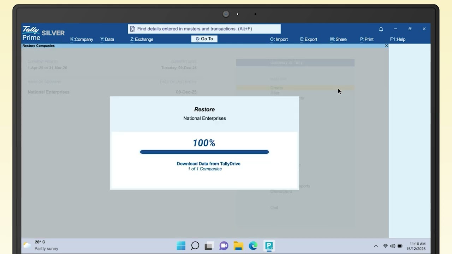Focus the Find details search field

point(204,29)
